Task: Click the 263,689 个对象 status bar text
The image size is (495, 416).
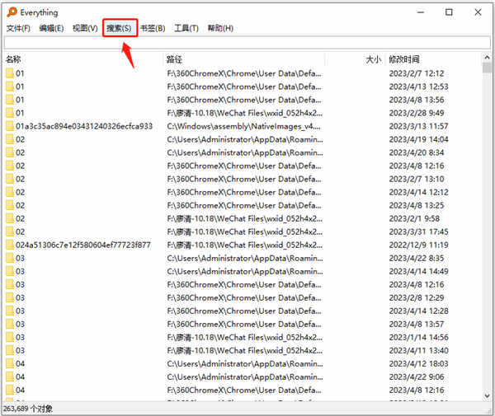Action: 28,409
